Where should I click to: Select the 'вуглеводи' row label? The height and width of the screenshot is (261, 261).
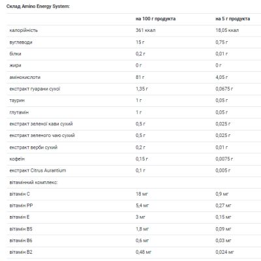tap(21, 42)
